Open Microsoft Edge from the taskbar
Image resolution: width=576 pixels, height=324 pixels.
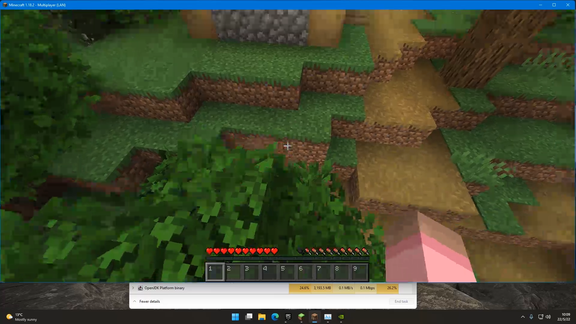[275, 317]
